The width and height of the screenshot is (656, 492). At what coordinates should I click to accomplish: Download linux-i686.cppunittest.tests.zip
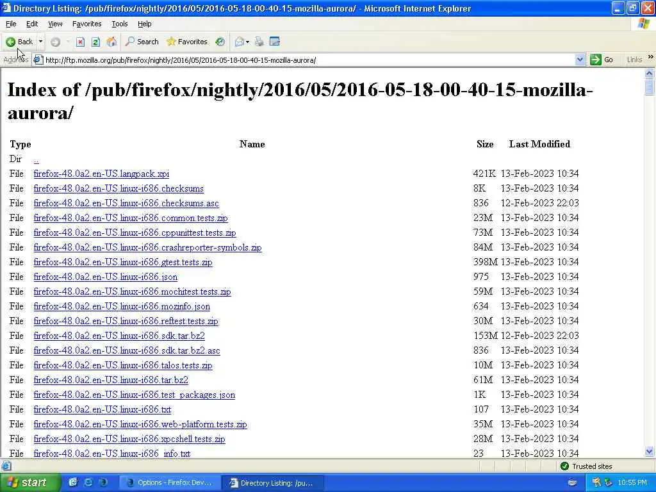pyautogui.click(x=135, y=233)
